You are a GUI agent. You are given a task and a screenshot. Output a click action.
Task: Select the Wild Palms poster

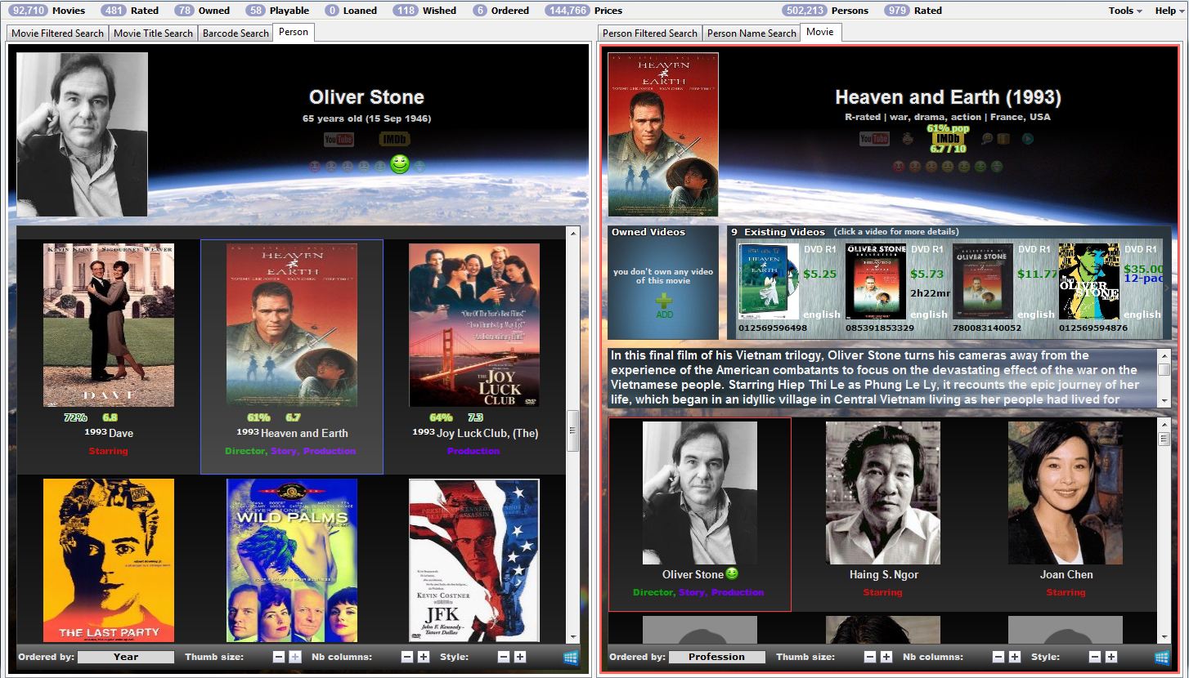(x=292, y=560)
